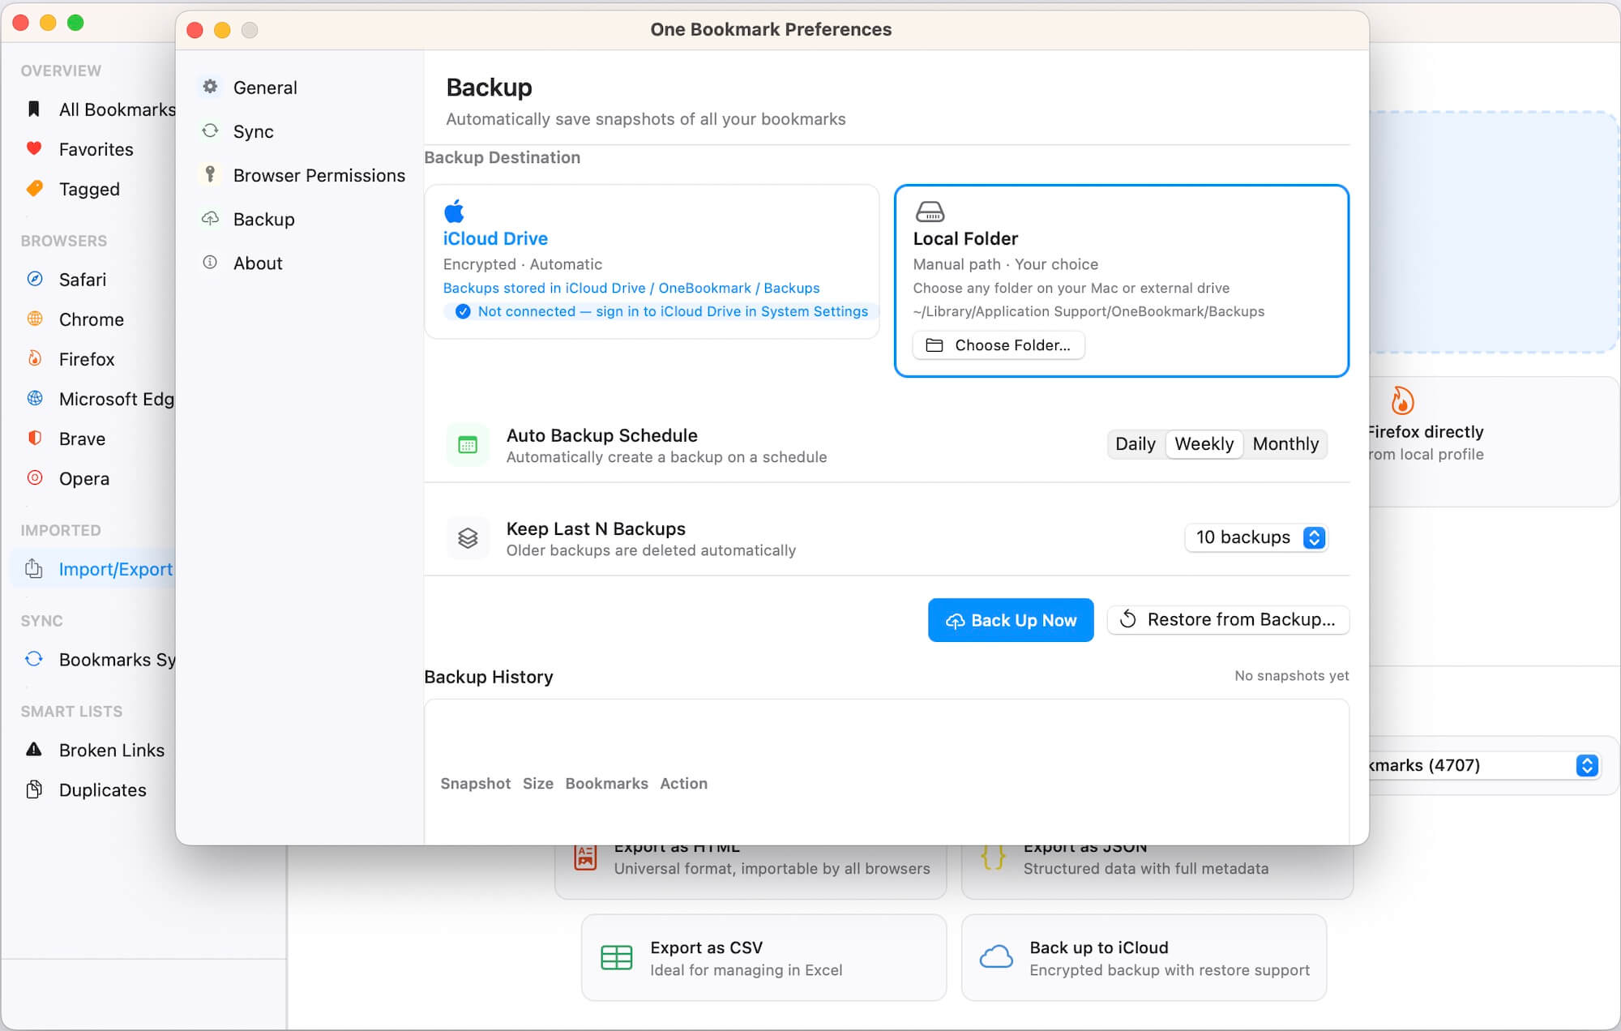Viewport: 1621px width, 1031px height.
Task: Click the warning triangle icon beside Broken Links
Action: (34, 749)
